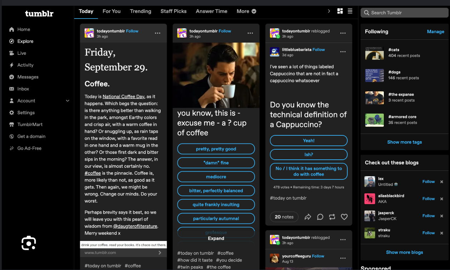Like the cappuccino poll post
Viewport: 450px width, 270px height.
pyautogui.click(x=344, y=217)
